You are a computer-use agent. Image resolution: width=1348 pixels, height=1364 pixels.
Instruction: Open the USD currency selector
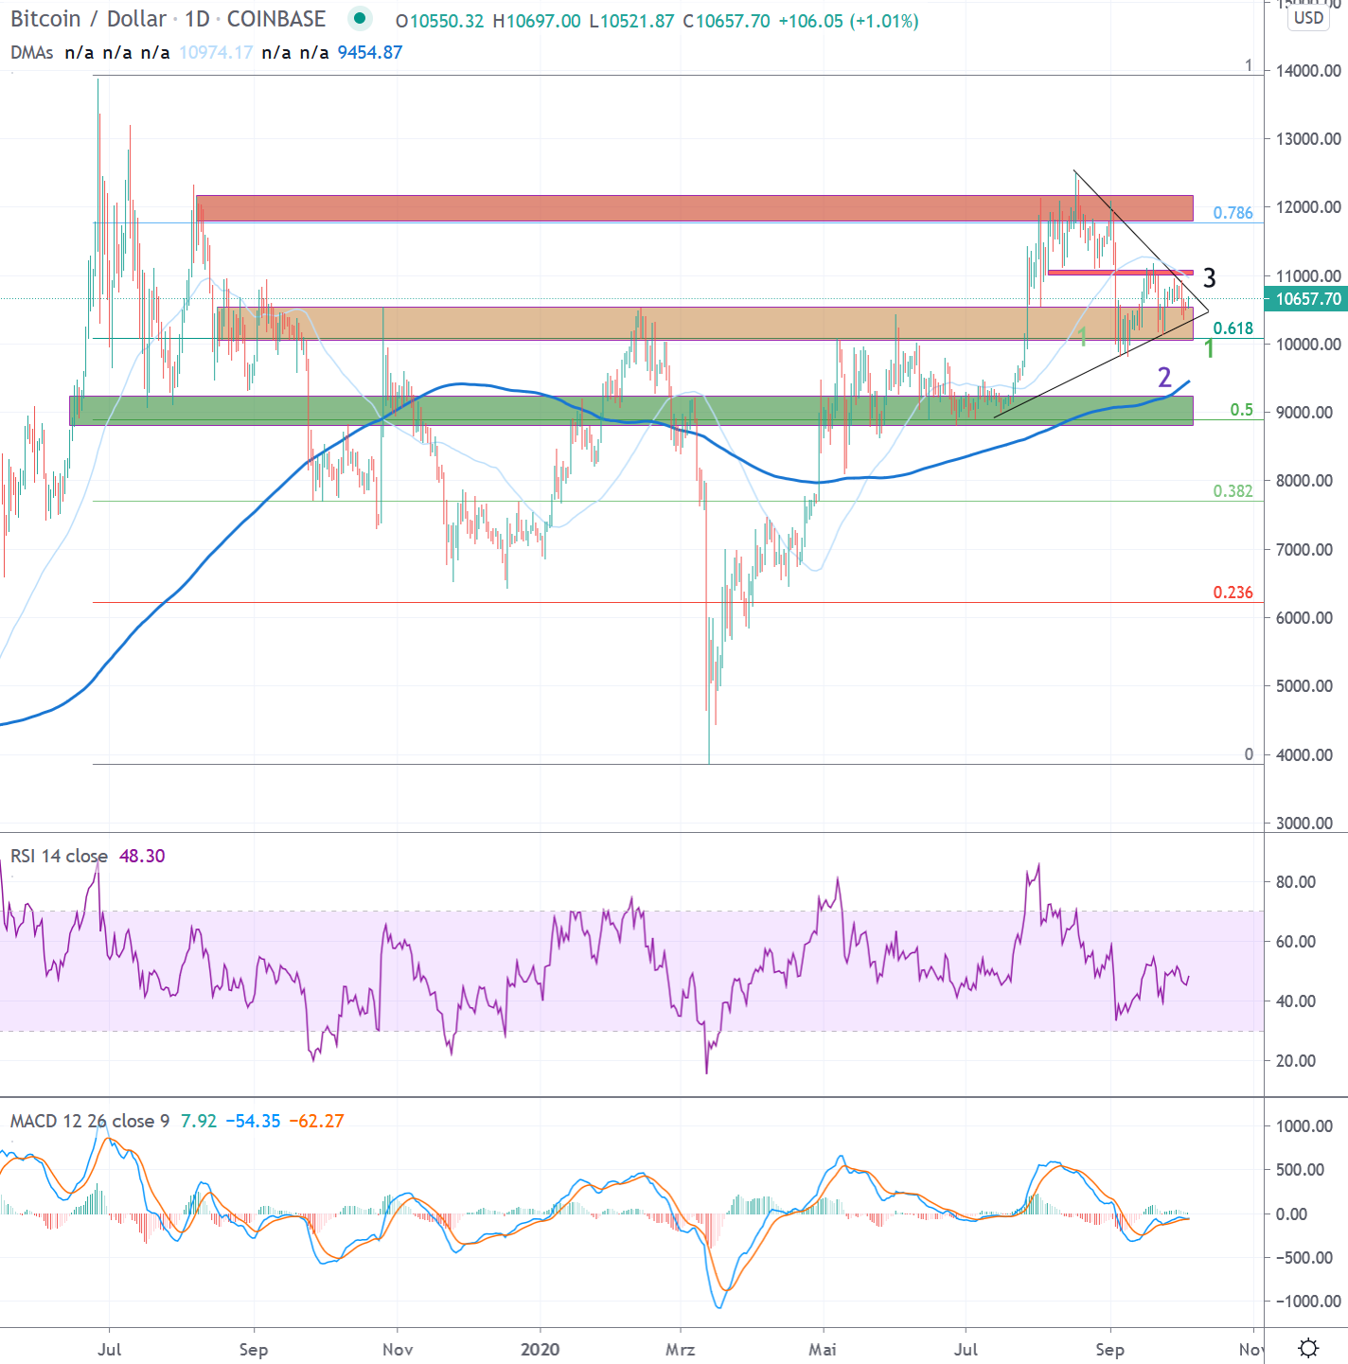pyautogui.click(x=1308, y=18)
